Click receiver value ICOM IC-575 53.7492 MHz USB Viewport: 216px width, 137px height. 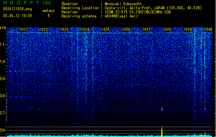point(138,12)
